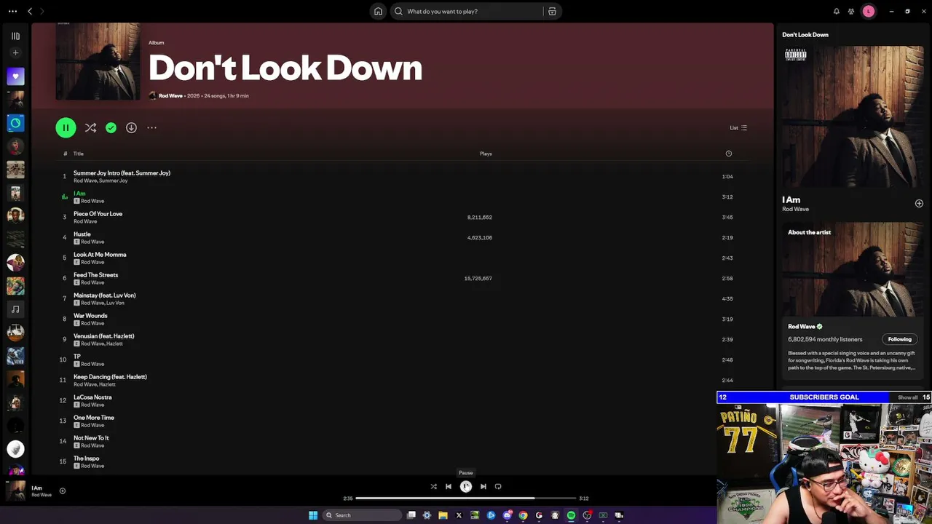Open Friend Activity icon
932x524 pixels.
(x=851, y=11)
